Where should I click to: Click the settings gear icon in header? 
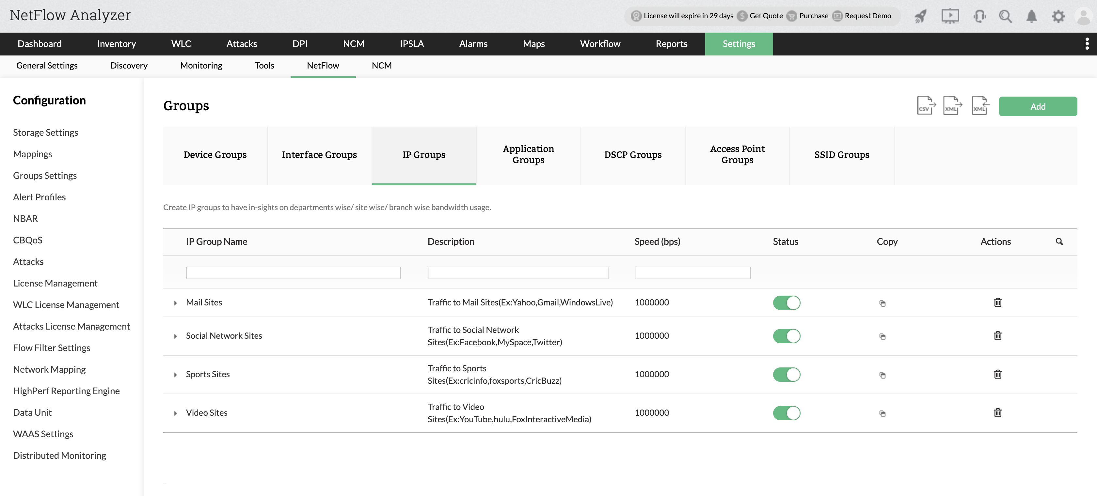click(x=1058, y=16)
